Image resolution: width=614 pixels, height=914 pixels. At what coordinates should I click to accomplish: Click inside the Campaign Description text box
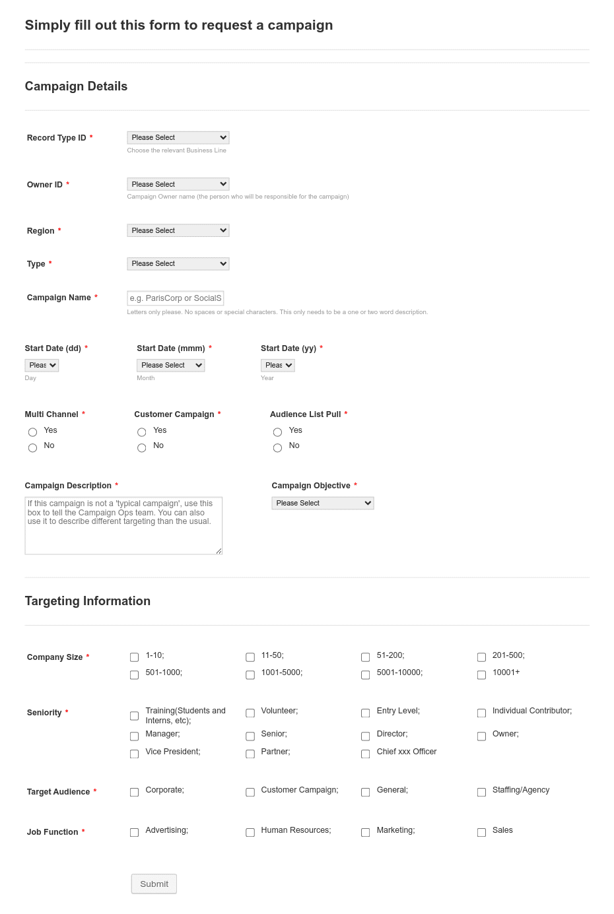[x=123, y=525]
